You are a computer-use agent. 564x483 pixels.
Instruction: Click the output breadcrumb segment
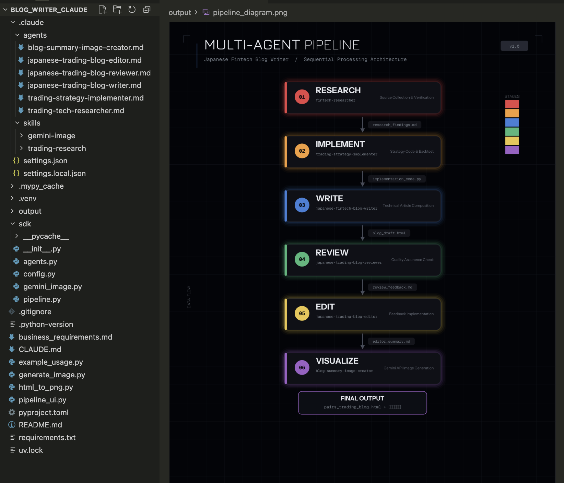180,12
